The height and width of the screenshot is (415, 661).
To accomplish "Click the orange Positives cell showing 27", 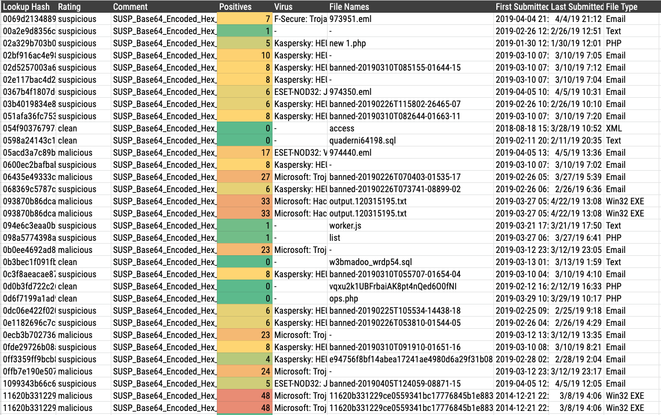I will [244, 177].
